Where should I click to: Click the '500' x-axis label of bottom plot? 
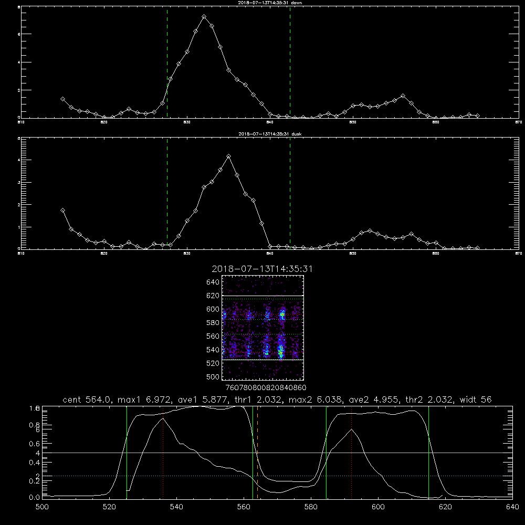click(x=42, y=507)
